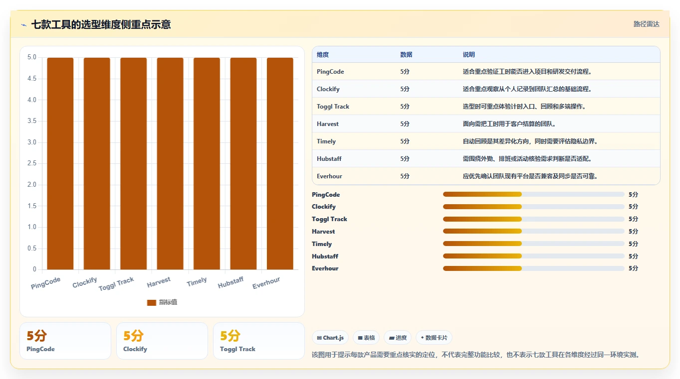
Task: Click the Toggl Track bar in the chart
Action: point(134,164)
